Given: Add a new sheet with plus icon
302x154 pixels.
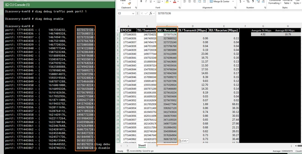Looking at the screenshot, I should coord(157,146).
